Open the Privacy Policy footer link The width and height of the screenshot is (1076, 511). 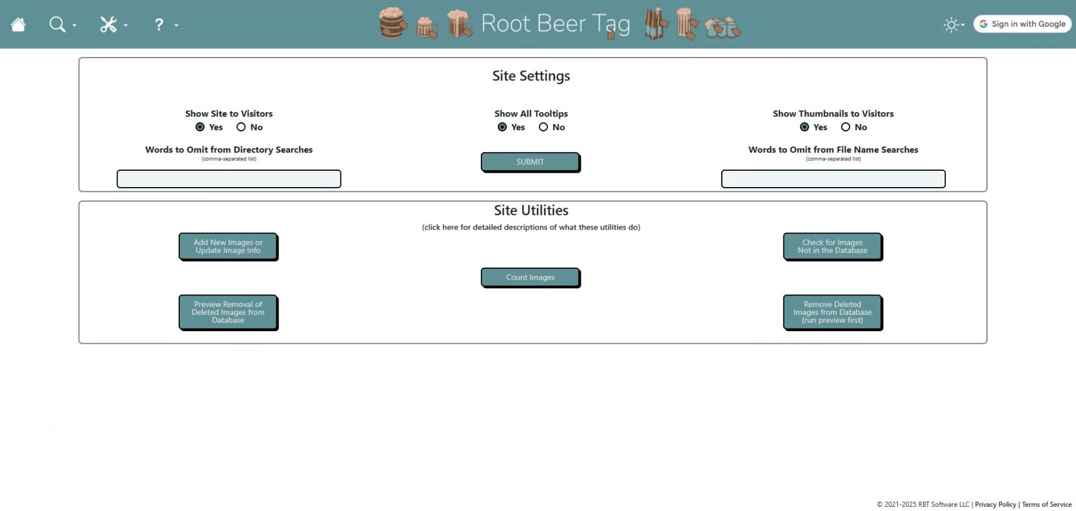pyautogui.click(x=995, y=504)
